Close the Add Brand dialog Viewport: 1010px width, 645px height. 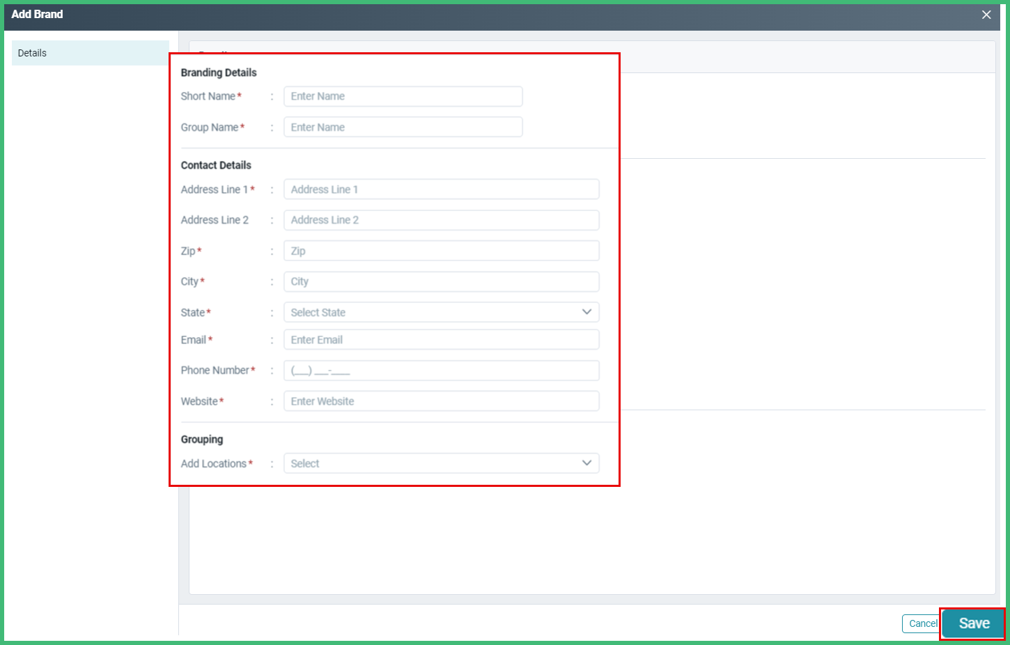pyautogui.click(x=986, y=14)
